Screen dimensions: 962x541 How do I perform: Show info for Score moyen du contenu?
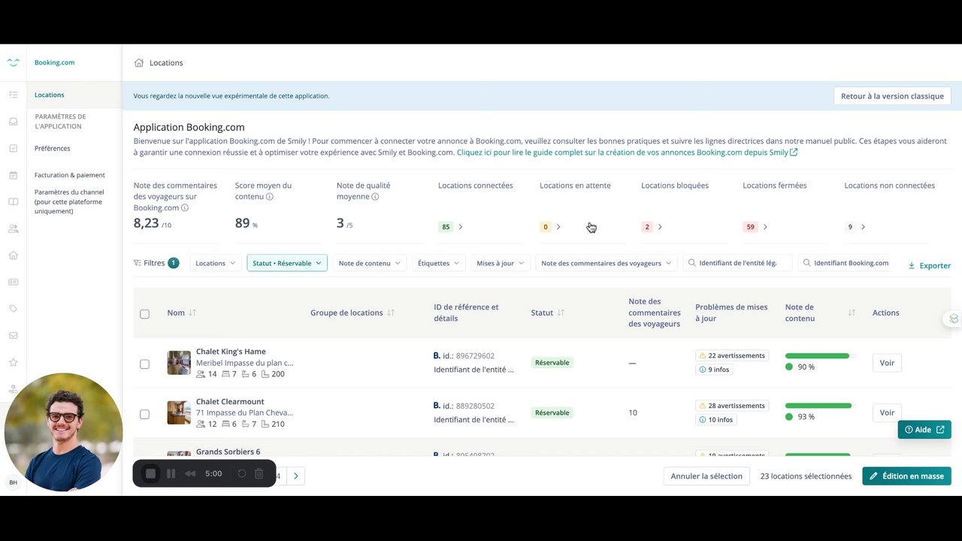tap(269, 197)
